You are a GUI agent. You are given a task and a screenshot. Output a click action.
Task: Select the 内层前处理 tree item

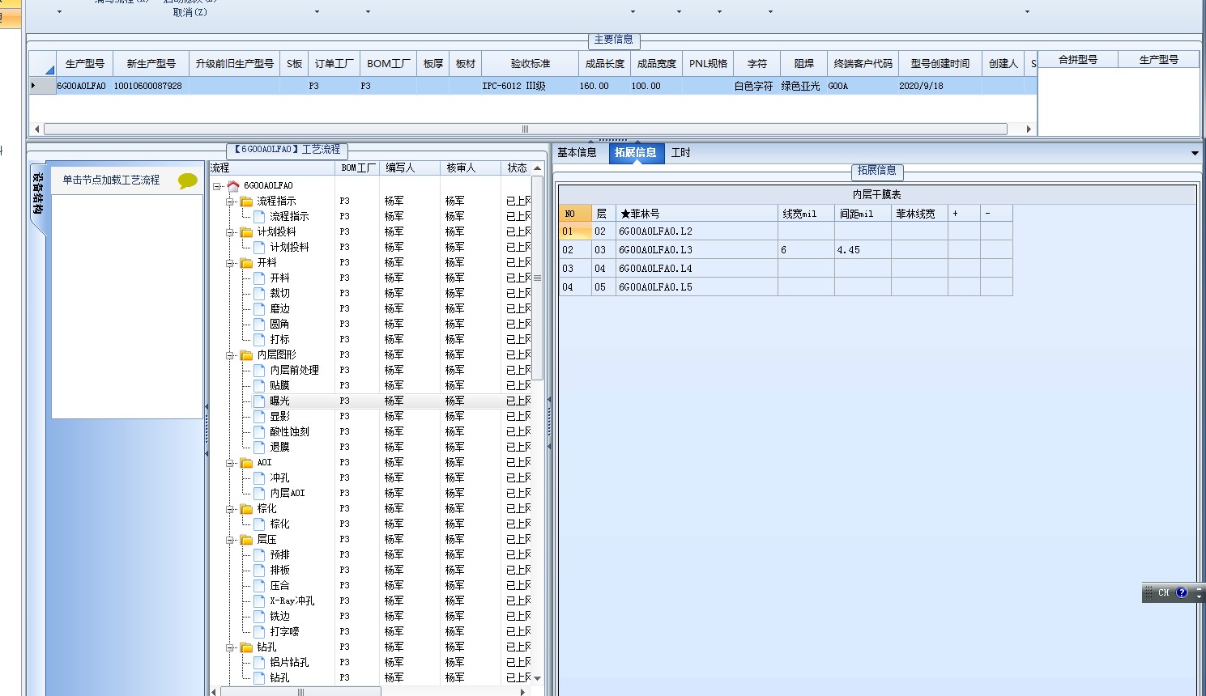click(x=294, y=370)
